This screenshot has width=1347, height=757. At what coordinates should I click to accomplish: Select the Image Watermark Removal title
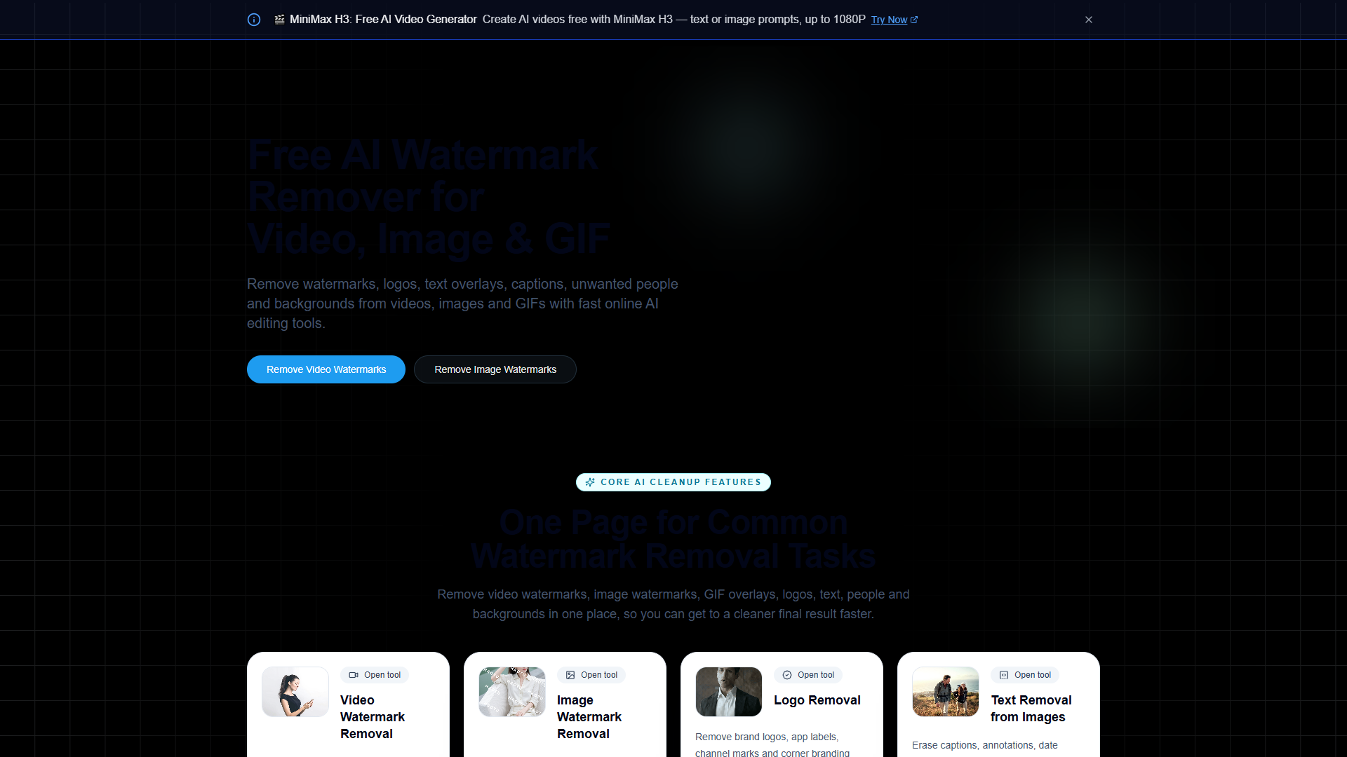(589, 717)
